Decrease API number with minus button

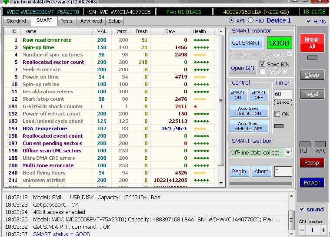pos(302,230)
